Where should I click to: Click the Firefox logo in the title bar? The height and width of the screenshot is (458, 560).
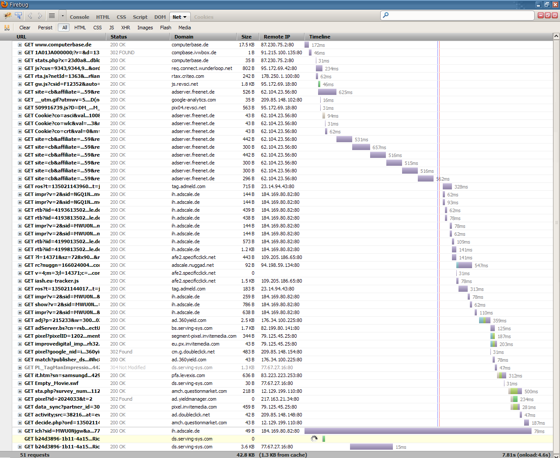[4, 4]
